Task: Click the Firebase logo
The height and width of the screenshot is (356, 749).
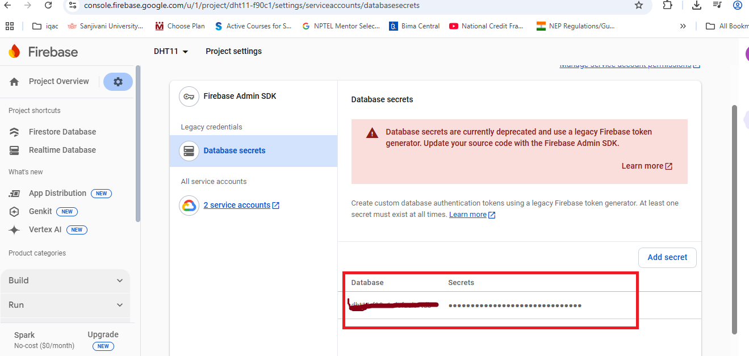Action: 43,52
